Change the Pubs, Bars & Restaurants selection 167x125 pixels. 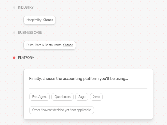[x=68, y=45]
